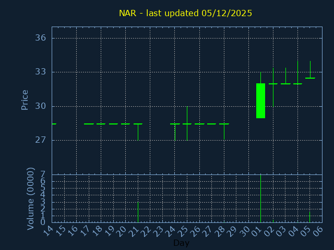
Task: Select the x-axis date tick labeled 28
Action: (x=220, y=231)
